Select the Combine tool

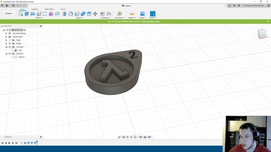click(x=83, y=14)
